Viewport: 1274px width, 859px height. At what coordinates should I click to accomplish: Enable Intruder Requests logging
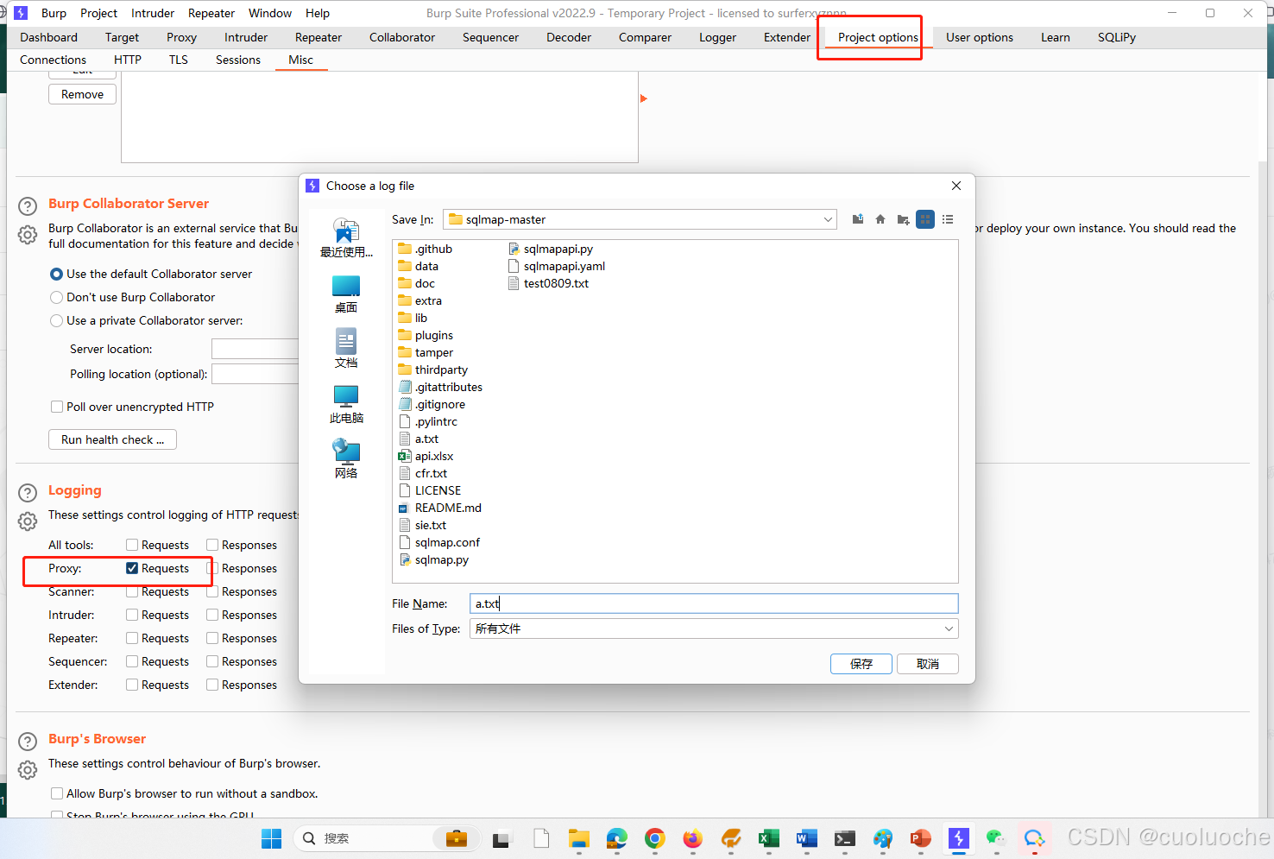132,615
